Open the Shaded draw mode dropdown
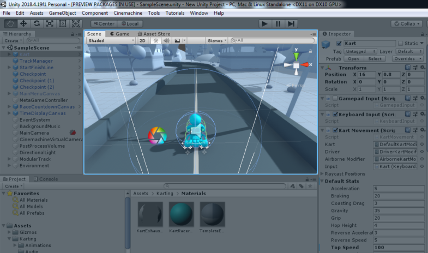 tap(111, 40)
